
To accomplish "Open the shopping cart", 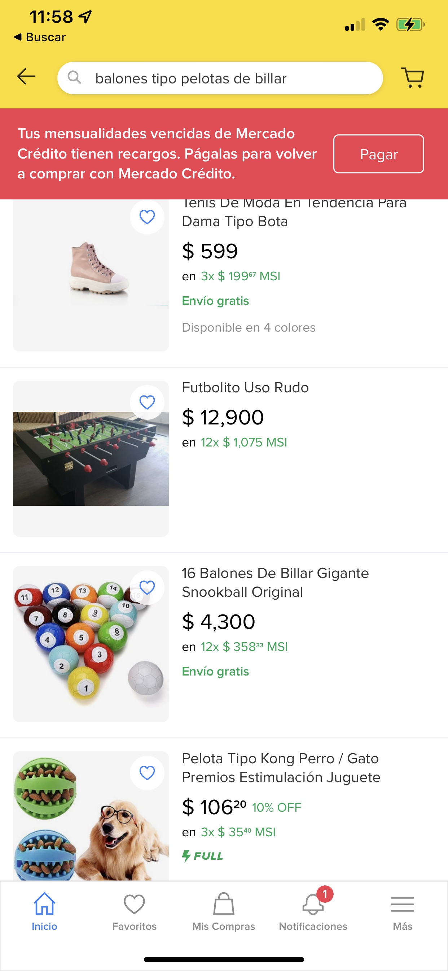I will pos(413,78).
